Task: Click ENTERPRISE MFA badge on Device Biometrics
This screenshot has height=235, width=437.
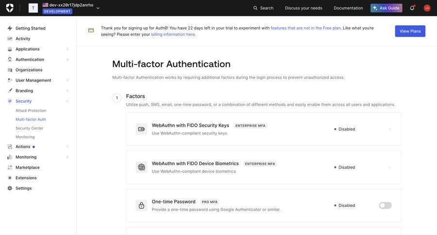Action: (x=260, y=164)
